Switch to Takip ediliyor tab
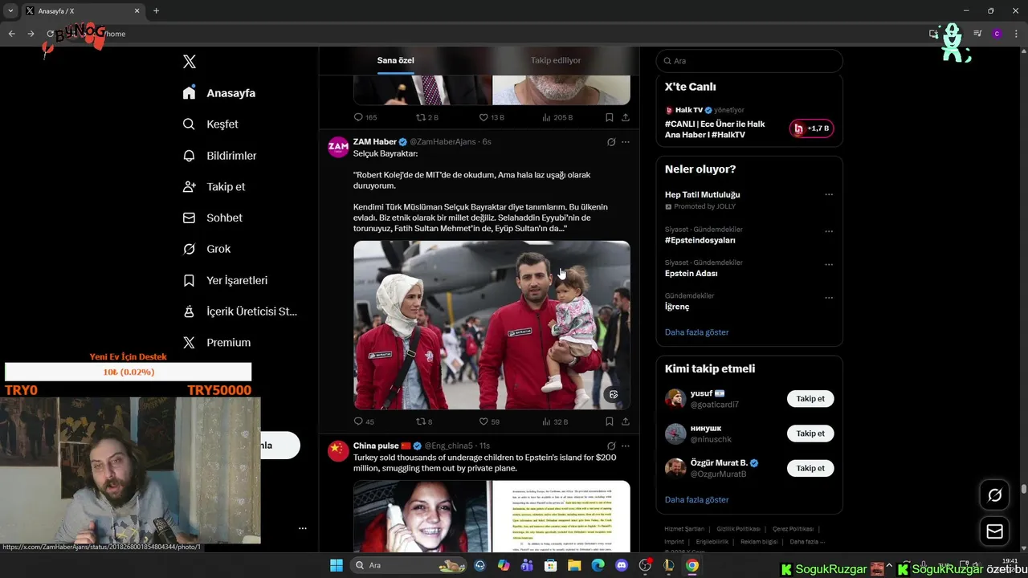The image size is (1028, 578). pos(556,60)
